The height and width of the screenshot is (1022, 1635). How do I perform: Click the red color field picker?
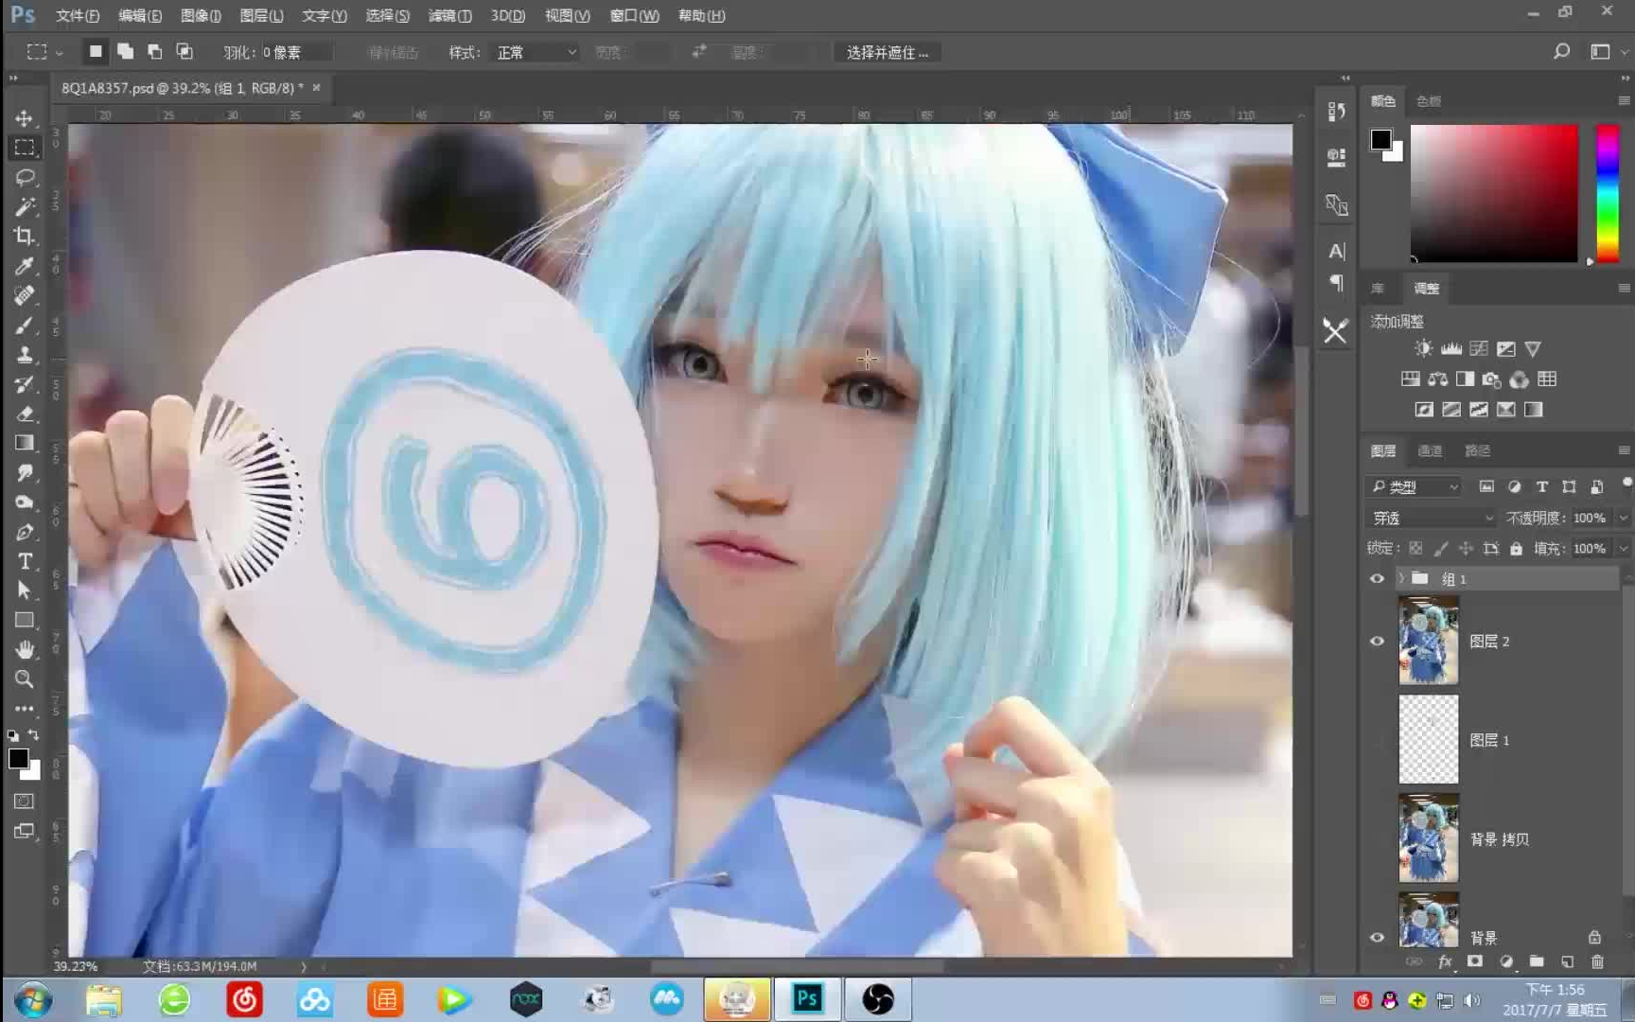1494,193
